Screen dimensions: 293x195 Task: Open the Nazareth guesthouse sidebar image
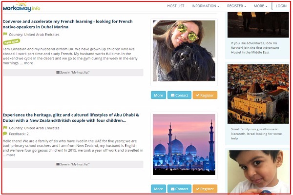(x=258, y=94)
